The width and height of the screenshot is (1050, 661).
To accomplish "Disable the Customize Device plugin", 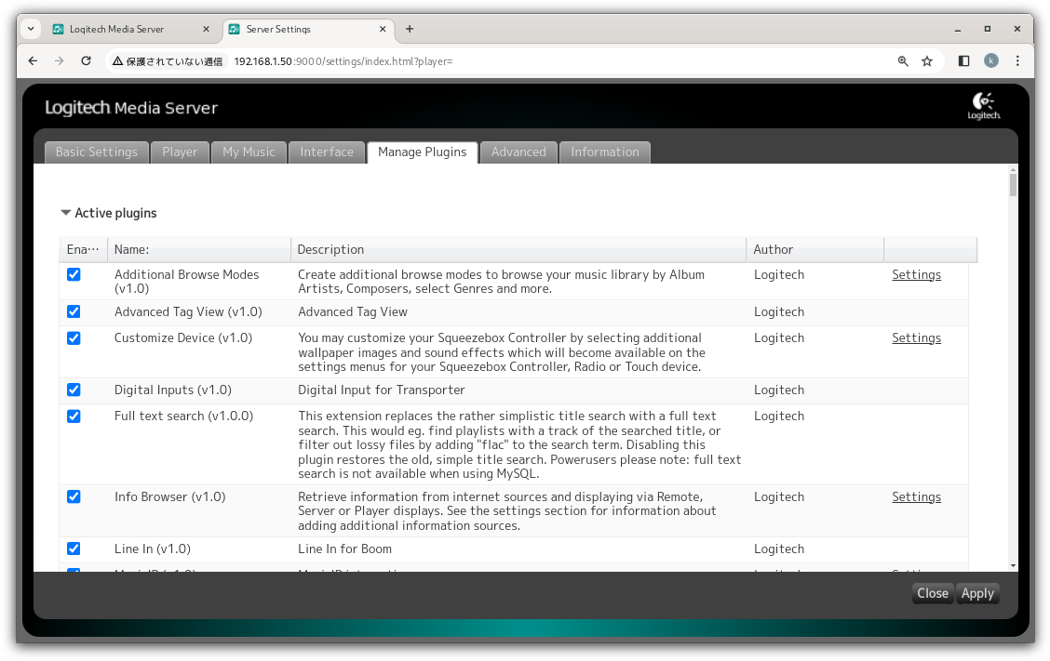I will (74, 338).
